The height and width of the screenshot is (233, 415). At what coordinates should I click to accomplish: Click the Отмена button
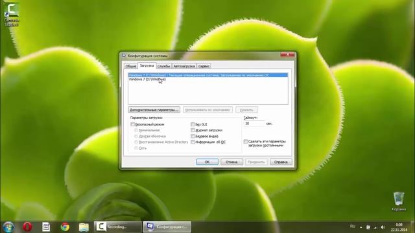pyautogui.click(x=231, y=162)
